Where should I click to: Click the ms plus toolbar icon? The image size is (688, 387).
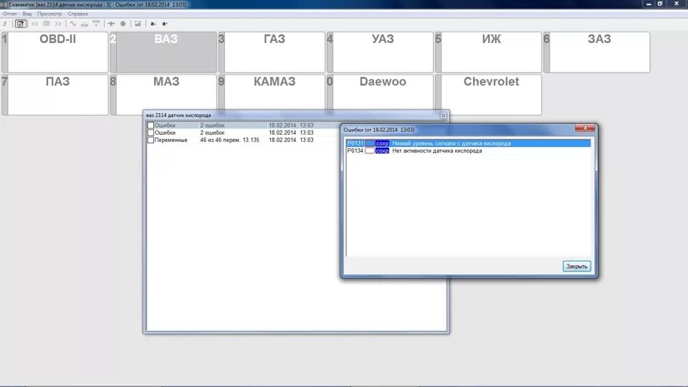click(x=96, y=23)
